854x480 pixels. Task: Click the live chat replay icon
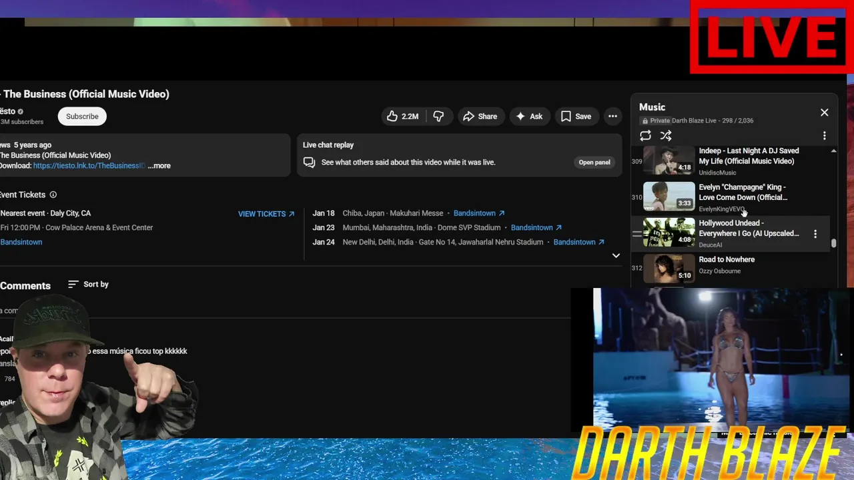(309, 162)
